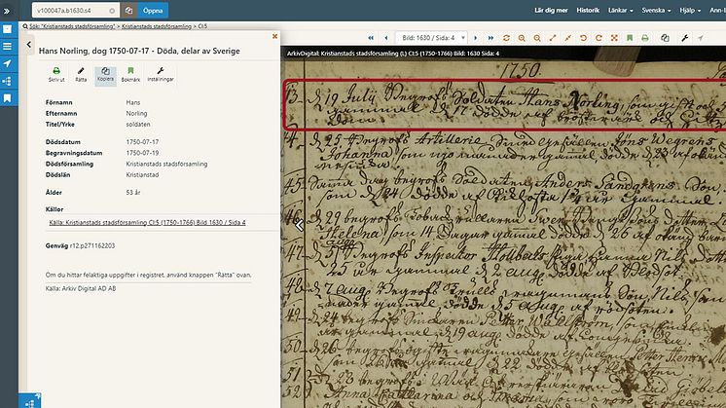Click the refresh/reset image icon

pyautogui.click(x=506, y=38)
